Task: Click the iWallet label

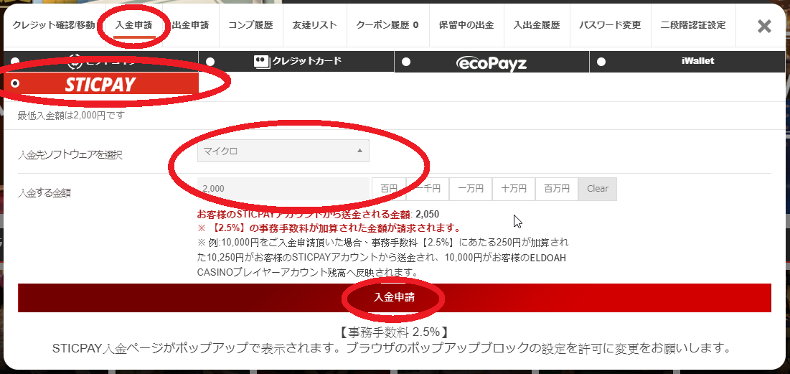Action: [697, 61]
